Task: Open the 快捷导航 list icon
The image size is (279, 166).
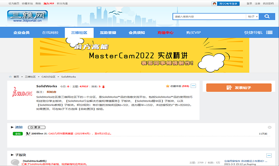Action: point(269,32)
